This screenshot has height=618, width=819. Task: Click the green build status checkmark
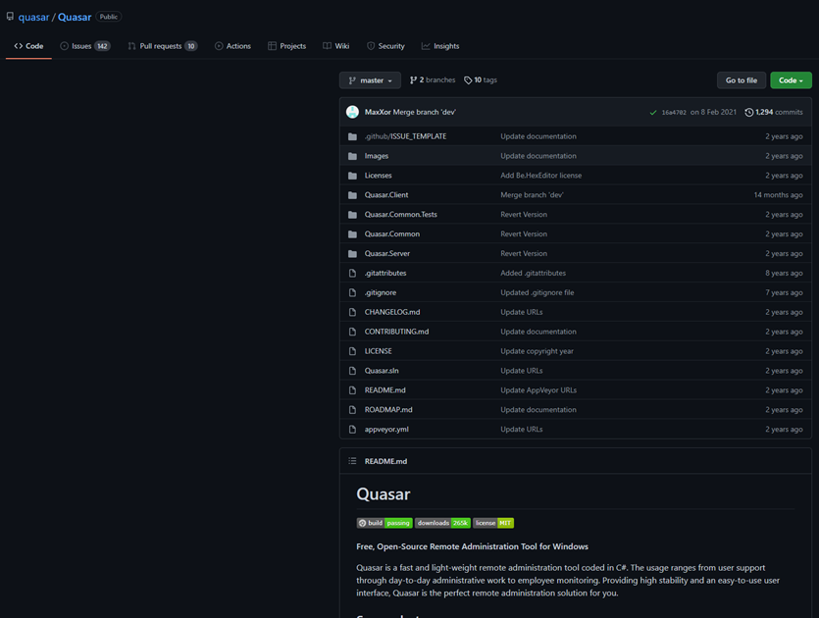653,112
